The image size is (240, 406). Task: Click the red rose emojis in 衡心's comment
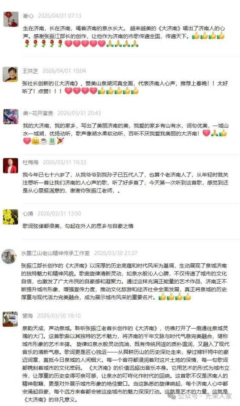click(x=44, y=43)
